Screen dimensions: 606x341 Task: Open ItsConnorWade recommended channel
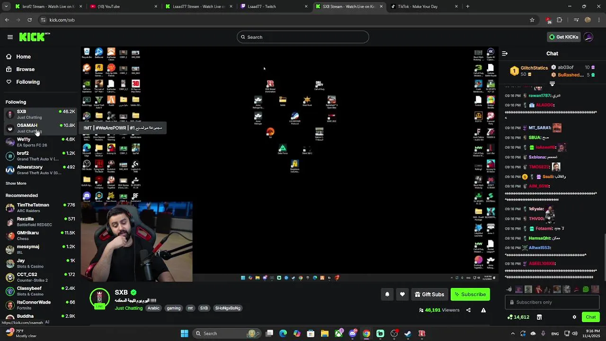(40, 305)
